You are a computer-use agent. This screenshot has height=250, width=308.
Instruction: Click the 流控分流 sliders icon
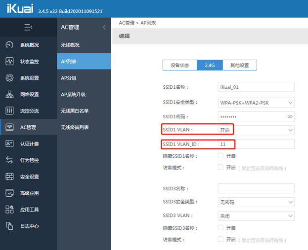click(x=9, y=111)
